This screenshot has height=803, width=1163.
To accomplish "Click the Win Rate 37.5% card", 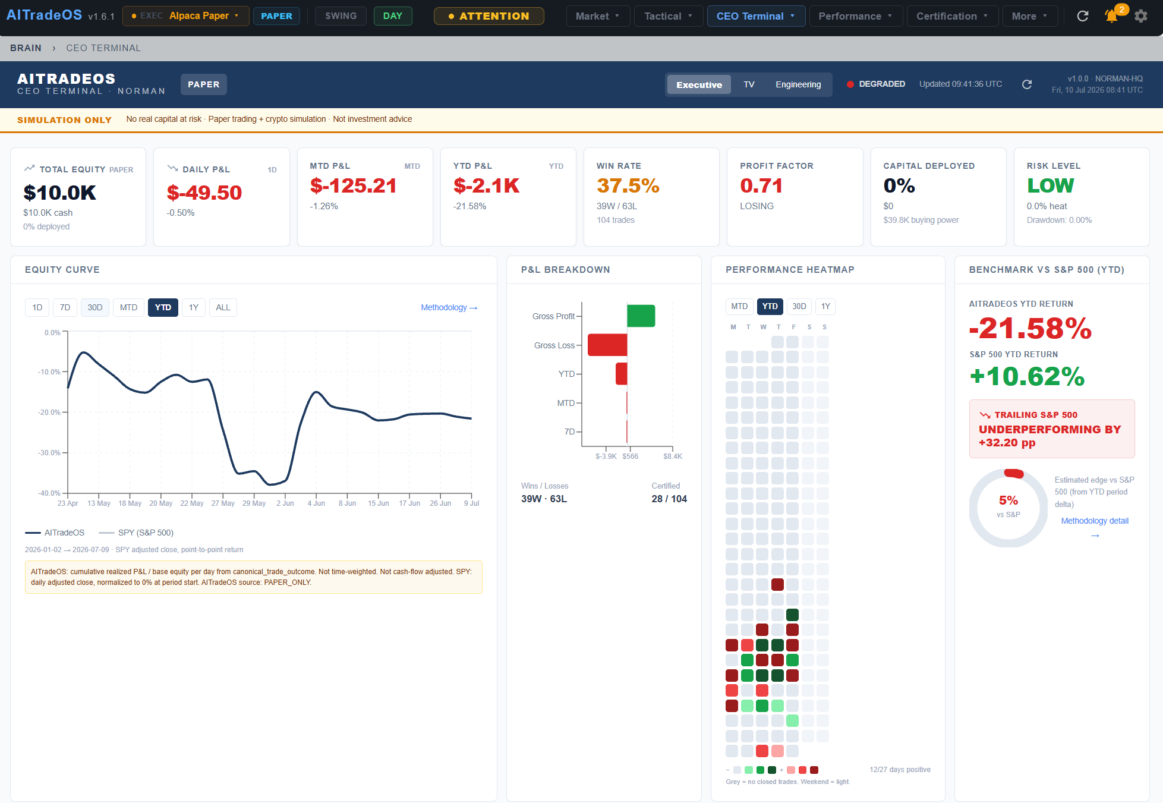I will click(651, 197).
